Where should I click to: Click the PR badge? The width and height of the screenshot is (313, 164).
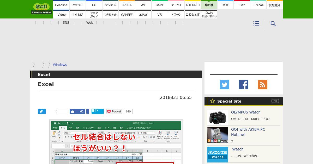[x=275, y=101]
